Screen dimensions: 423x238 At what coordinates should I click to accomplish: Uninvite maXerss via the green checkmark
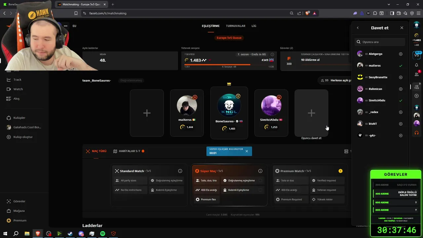[401, 66]
